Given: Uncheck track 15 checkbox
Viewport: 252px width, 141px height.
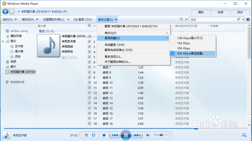Looking at the screenshot, I should 89,108.
